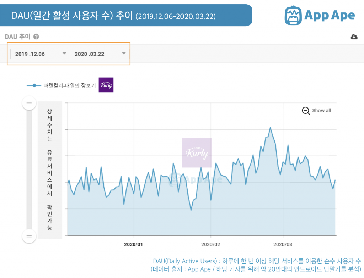The height and width of the screenshot is (278, 364).
Task: Click the blue dot marker in the legend
Action: tap(34, 85)
